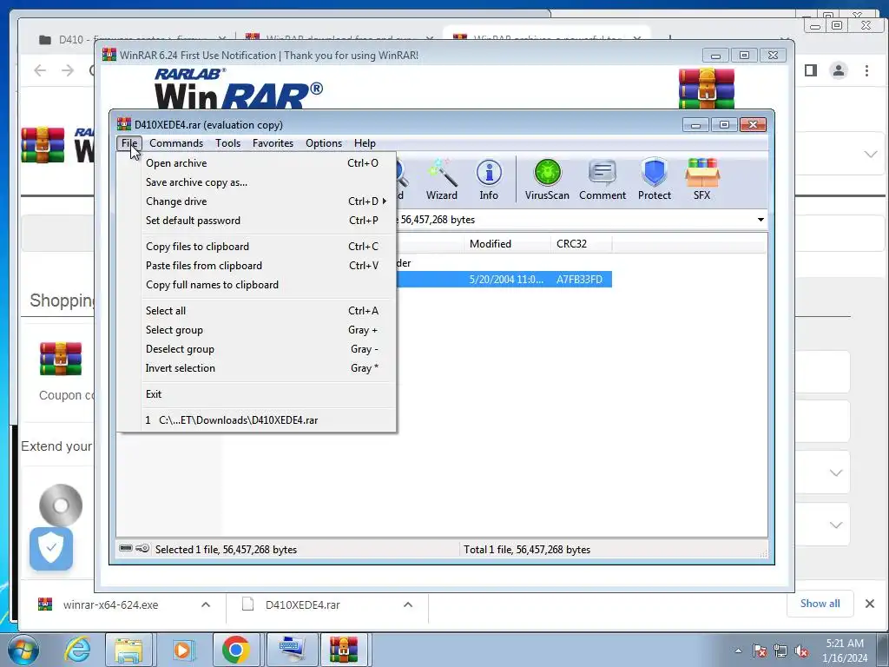Run VirusScan from the toolbar
The width and height of the screenshot is (889, 667).
coord(547,179)
